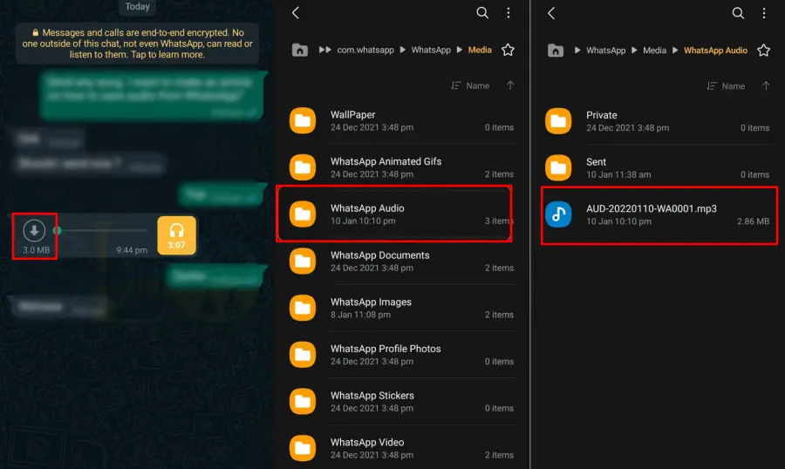Open the WallPaper folder
Image resolution: width=785 pixels, height=469 pixels.
pyautogui.click(x=402, y=120)
